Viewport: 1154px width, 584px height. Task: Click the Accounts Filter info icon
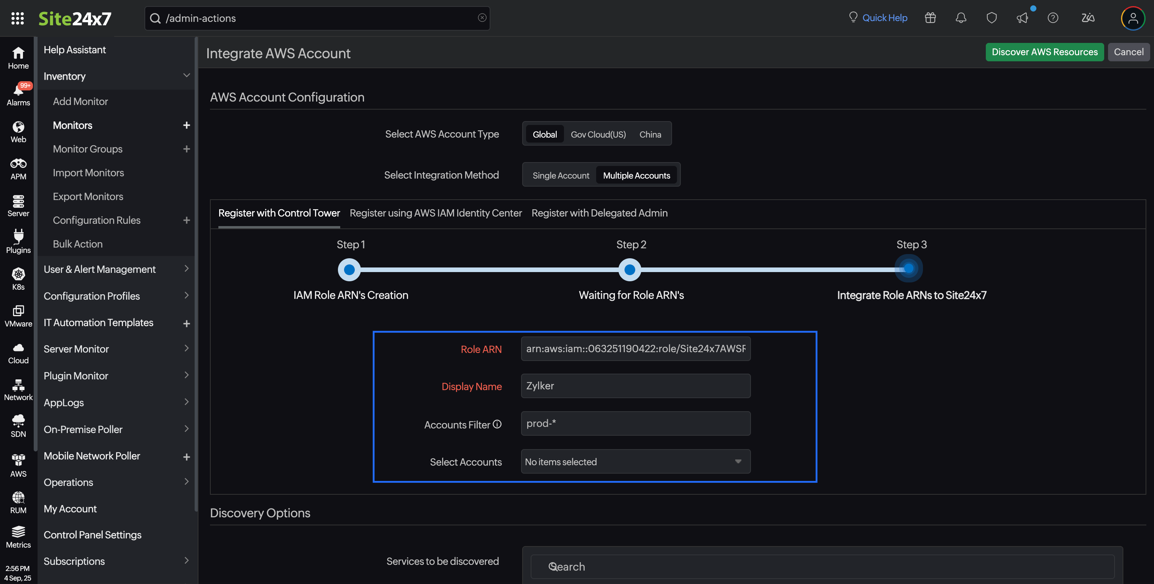tap(497, 424)
